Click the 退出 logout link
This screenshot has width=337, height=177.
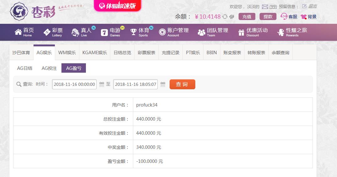tap(313, 6)
